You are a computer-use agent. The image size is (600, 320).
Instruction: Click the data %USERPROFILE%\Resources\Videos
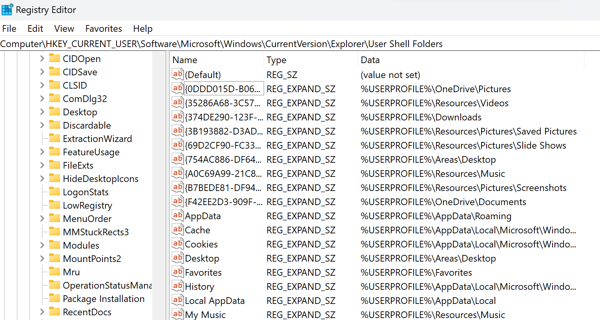[434, 103]
